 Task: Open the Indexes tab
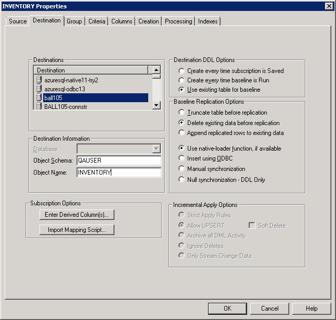208,21
